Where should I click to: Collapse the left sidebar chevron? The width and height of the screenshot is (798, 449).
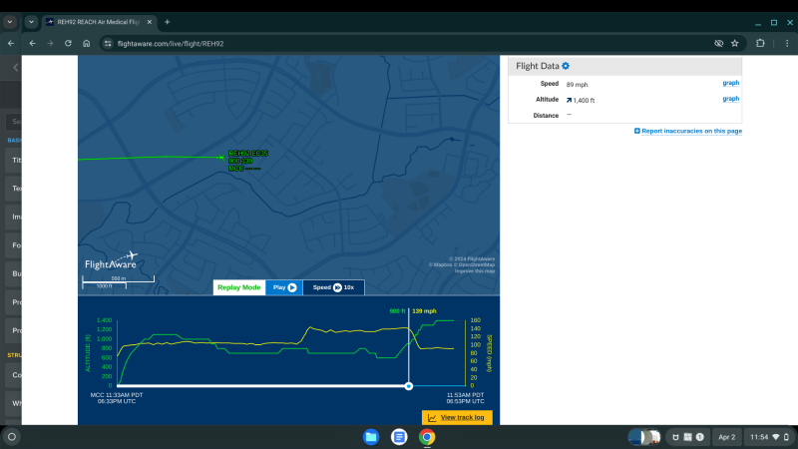(x=16, y=67)
